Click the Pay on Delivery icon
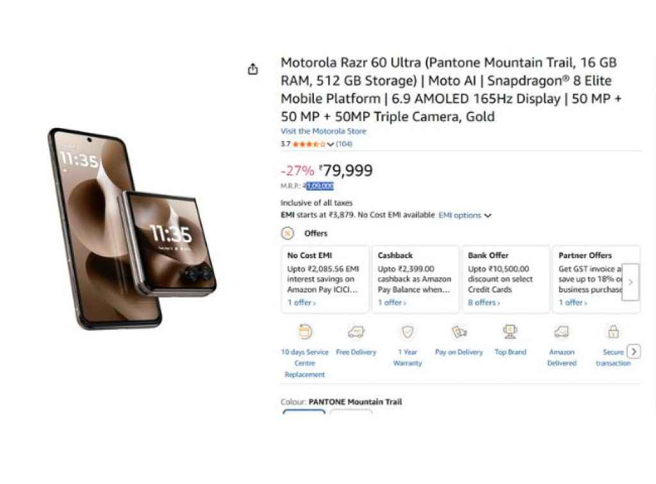 (x=459, y=332)
